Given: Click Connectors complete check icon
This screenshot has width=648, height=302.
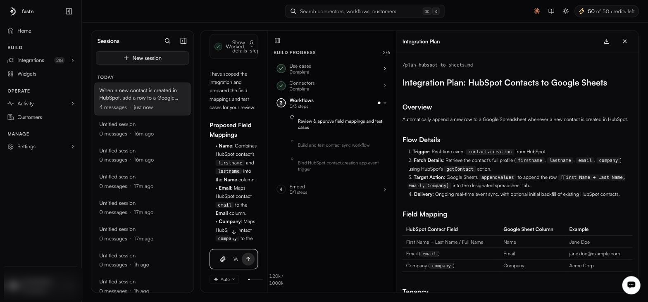Looking at the screenshot, I should tap(281, 86).
